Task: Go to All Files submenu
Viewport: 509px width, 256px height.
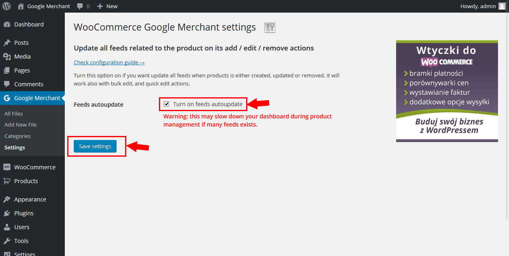Action: pyautogui.click(x=14, y=114)
